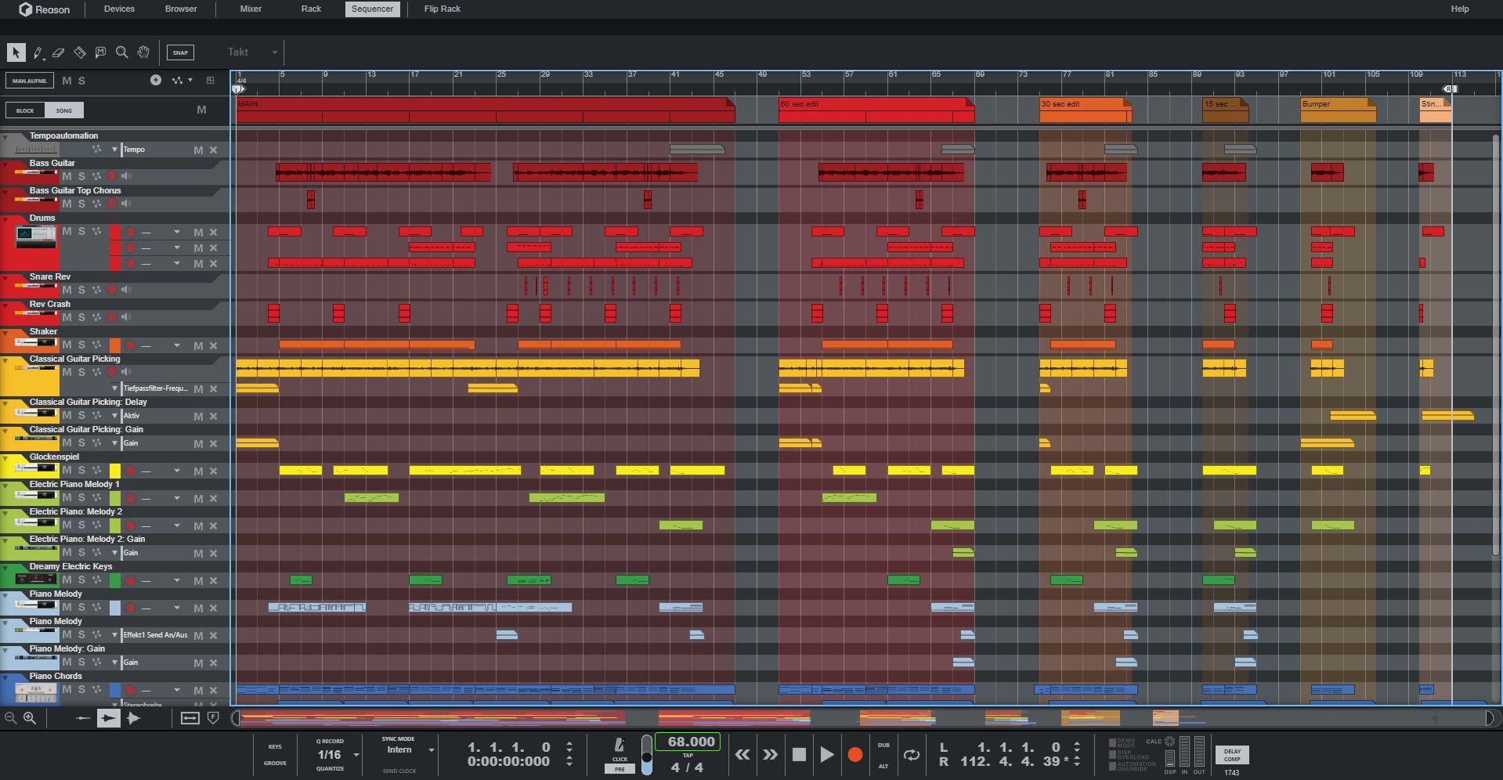Solo the Bass Guitar track
This screenshot has height=780, width=1503.
[x=81, y=176]
